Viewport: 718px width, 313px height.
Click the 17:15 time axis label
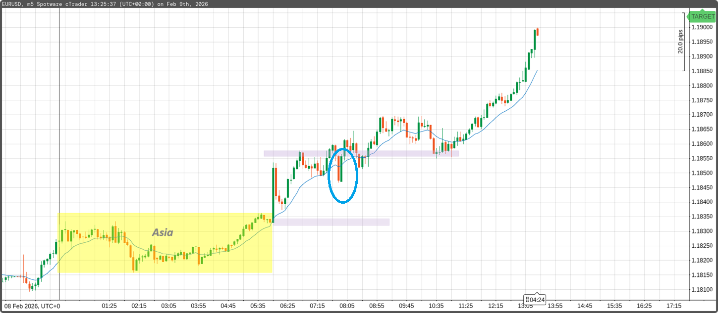[x=674, y=306]
